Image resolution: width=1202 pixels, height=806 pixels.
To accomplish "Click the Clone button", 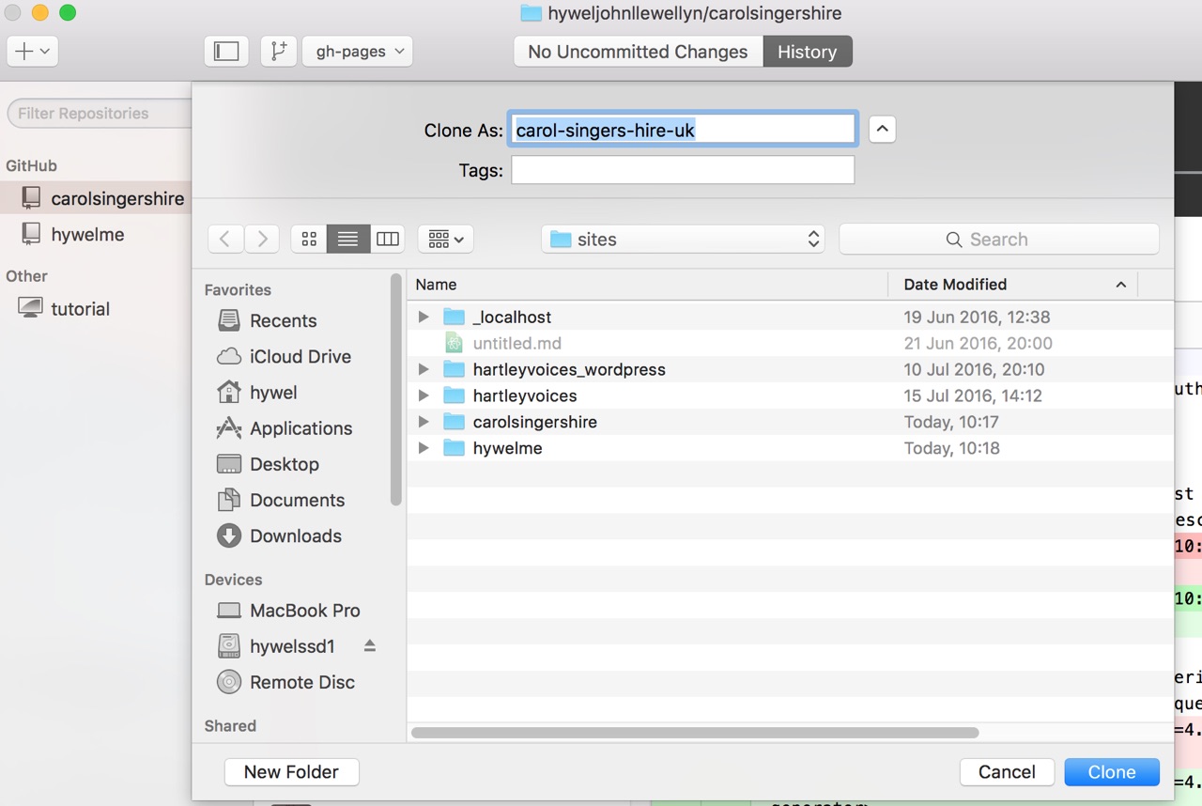I will (x=1112, y=771).
